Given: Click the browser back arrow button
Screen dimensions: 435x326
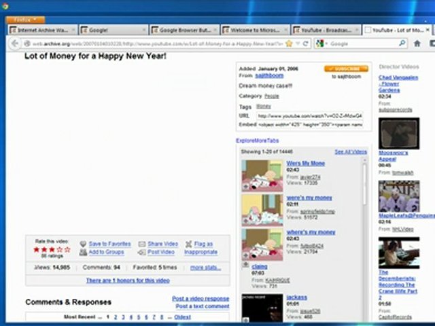Looking at the screenshot, I should point(16,43).
